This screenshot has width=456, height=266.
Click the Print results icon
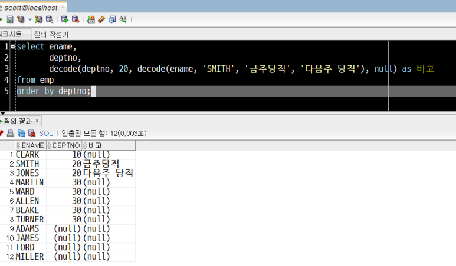(x=11, y=133)
